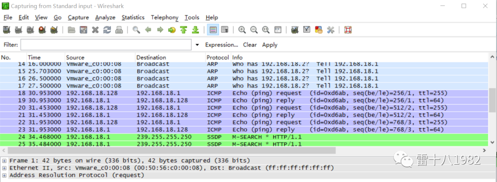Image resolution: width=497 pixels, height=182 pixels.
Task: Apply the display filter
Action: pos(270,45)
